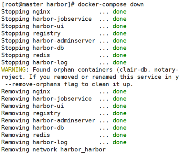Click the root@master harbor prompt

tap(38, 5)
